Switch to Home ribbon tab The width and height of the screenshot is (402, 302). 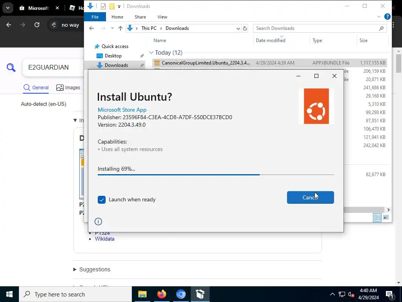tap(117, 17)
